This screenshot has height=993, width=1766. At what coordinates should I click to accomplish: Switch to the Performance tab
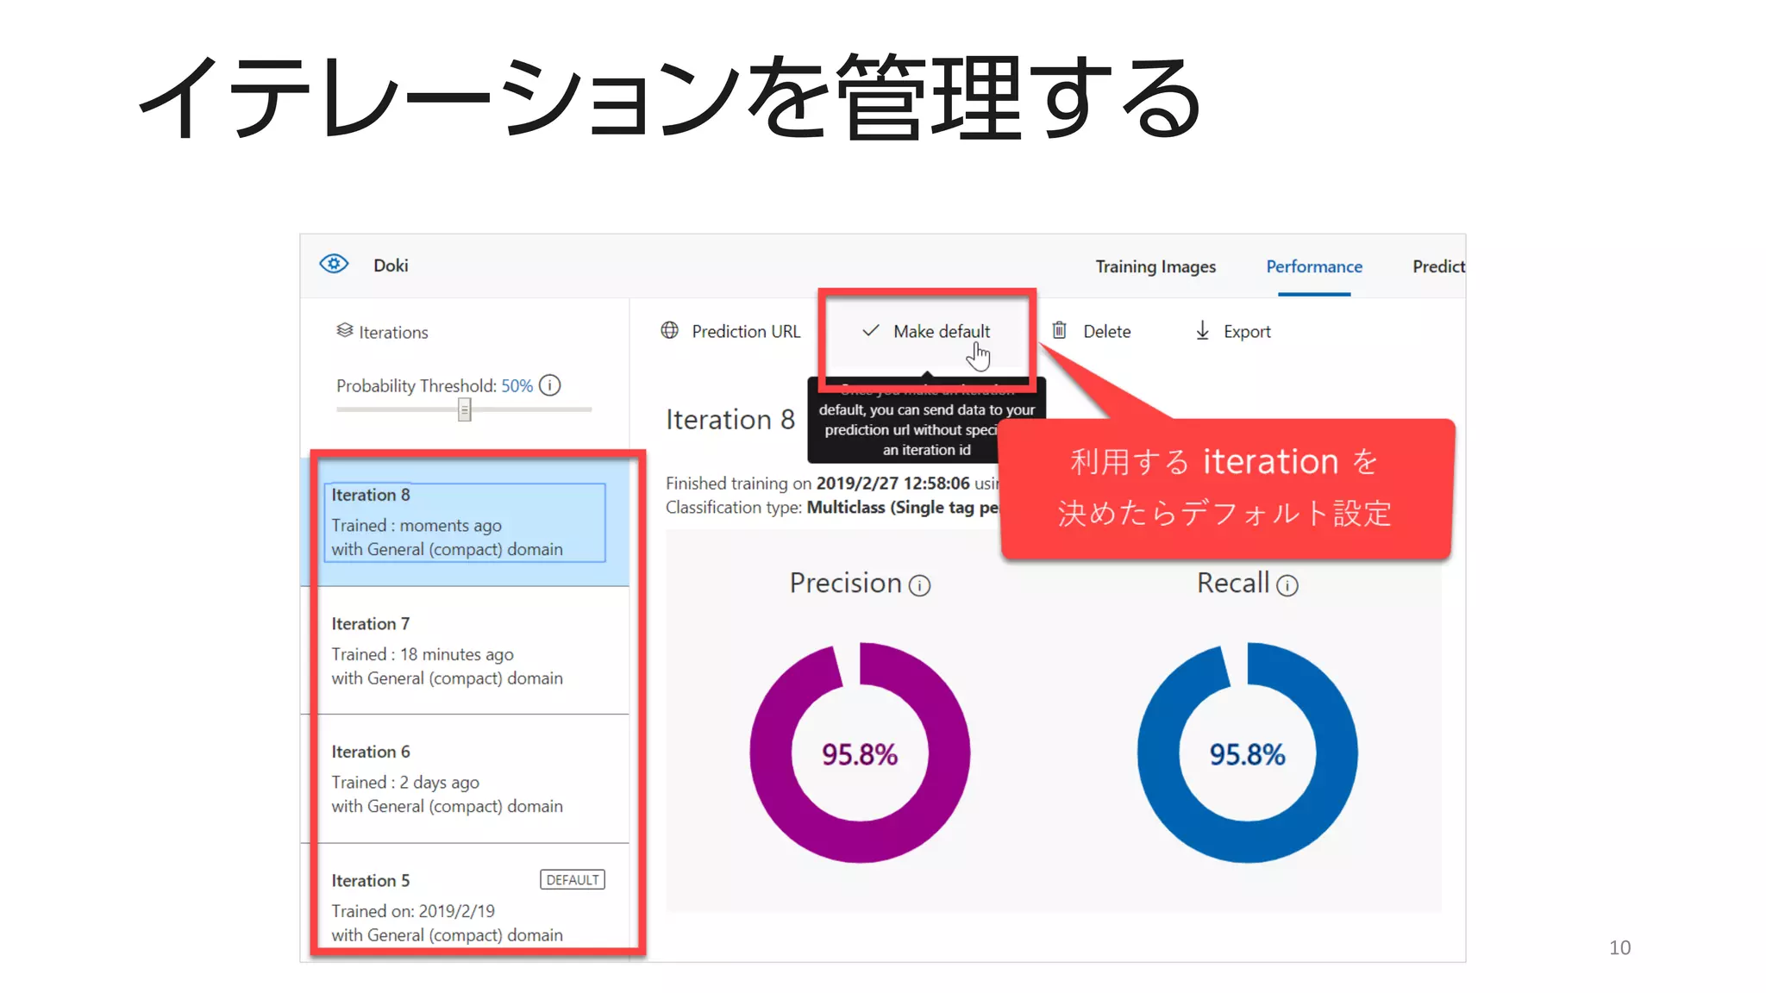(x=1314, y=266)
